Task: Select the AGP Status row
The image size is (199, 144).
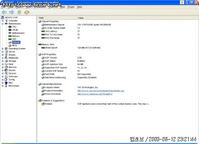Action: click(94, 61)
